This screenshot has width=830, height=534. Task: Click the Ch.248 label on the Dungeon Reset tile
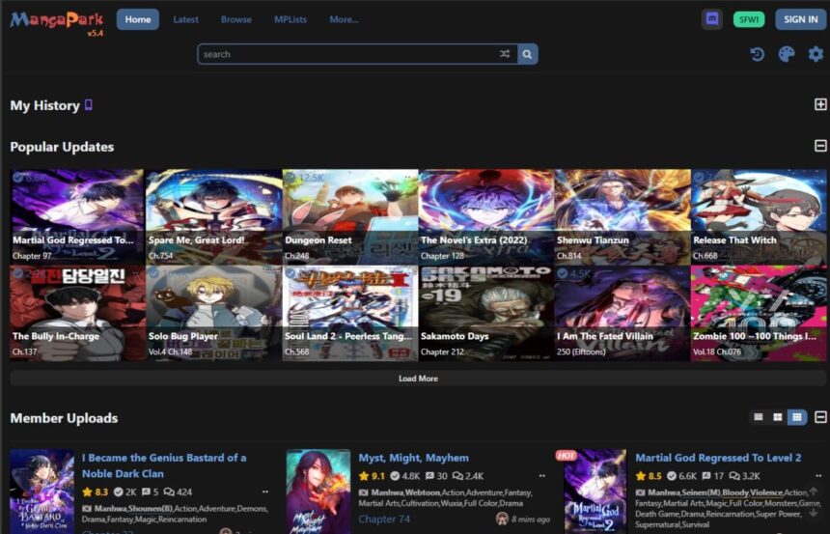click(x=297, y=256)
